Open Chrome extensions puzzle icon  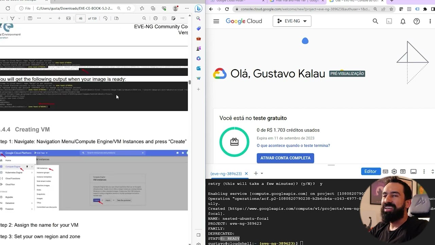tap(425, 9)
